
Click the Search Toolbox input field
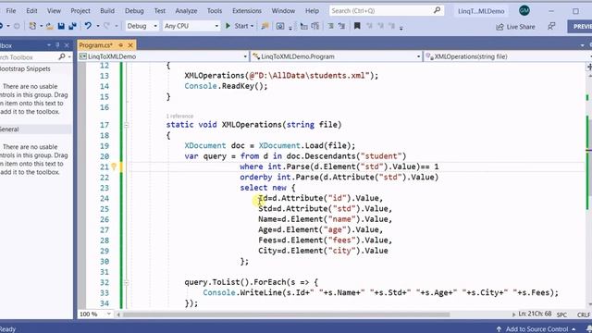(29, 57)
